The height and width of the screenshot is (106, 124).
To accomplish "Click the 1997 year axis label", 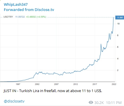I will coord(18,84).
